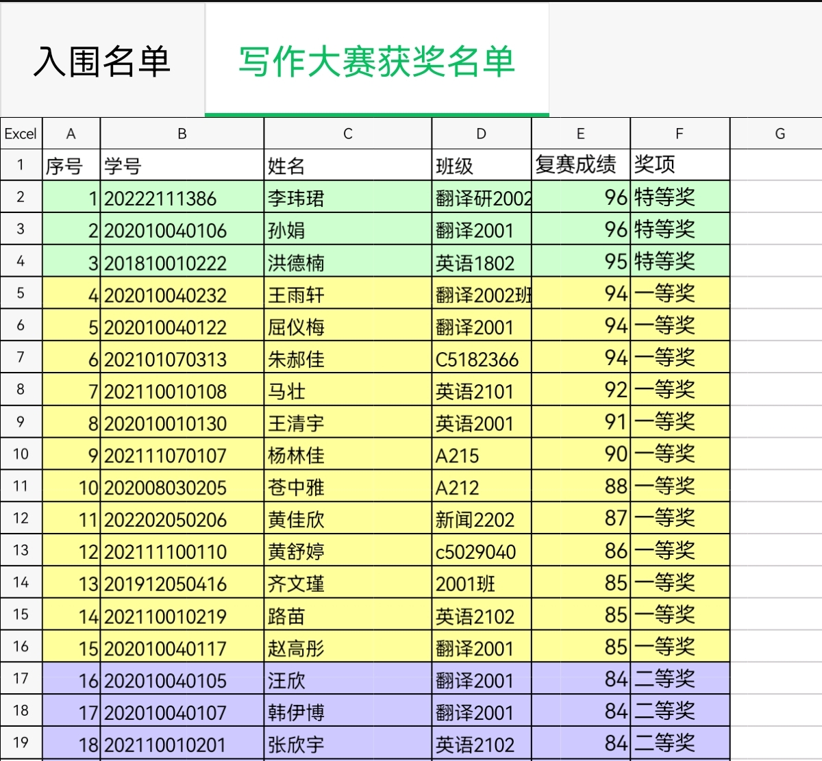Select the 序号 header cell
The width and height of the screenshot is (822, 761).
pos(71,164)
